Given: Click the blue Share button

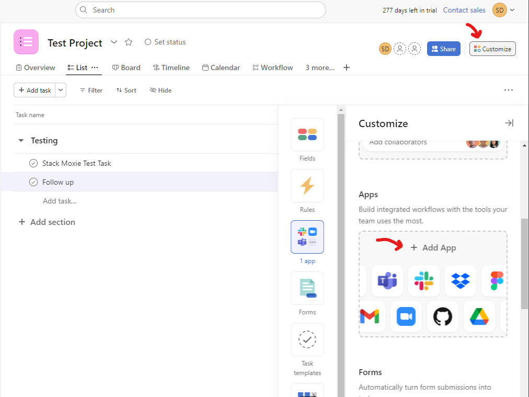Looking at the screenshot, I should [x=444, y=49].
